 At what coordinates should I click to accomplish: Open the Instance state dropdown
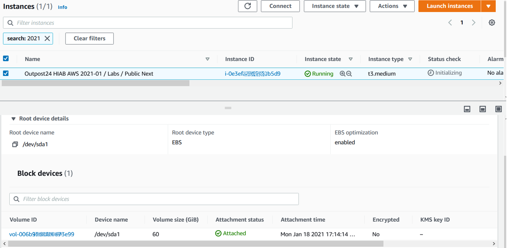335,6
